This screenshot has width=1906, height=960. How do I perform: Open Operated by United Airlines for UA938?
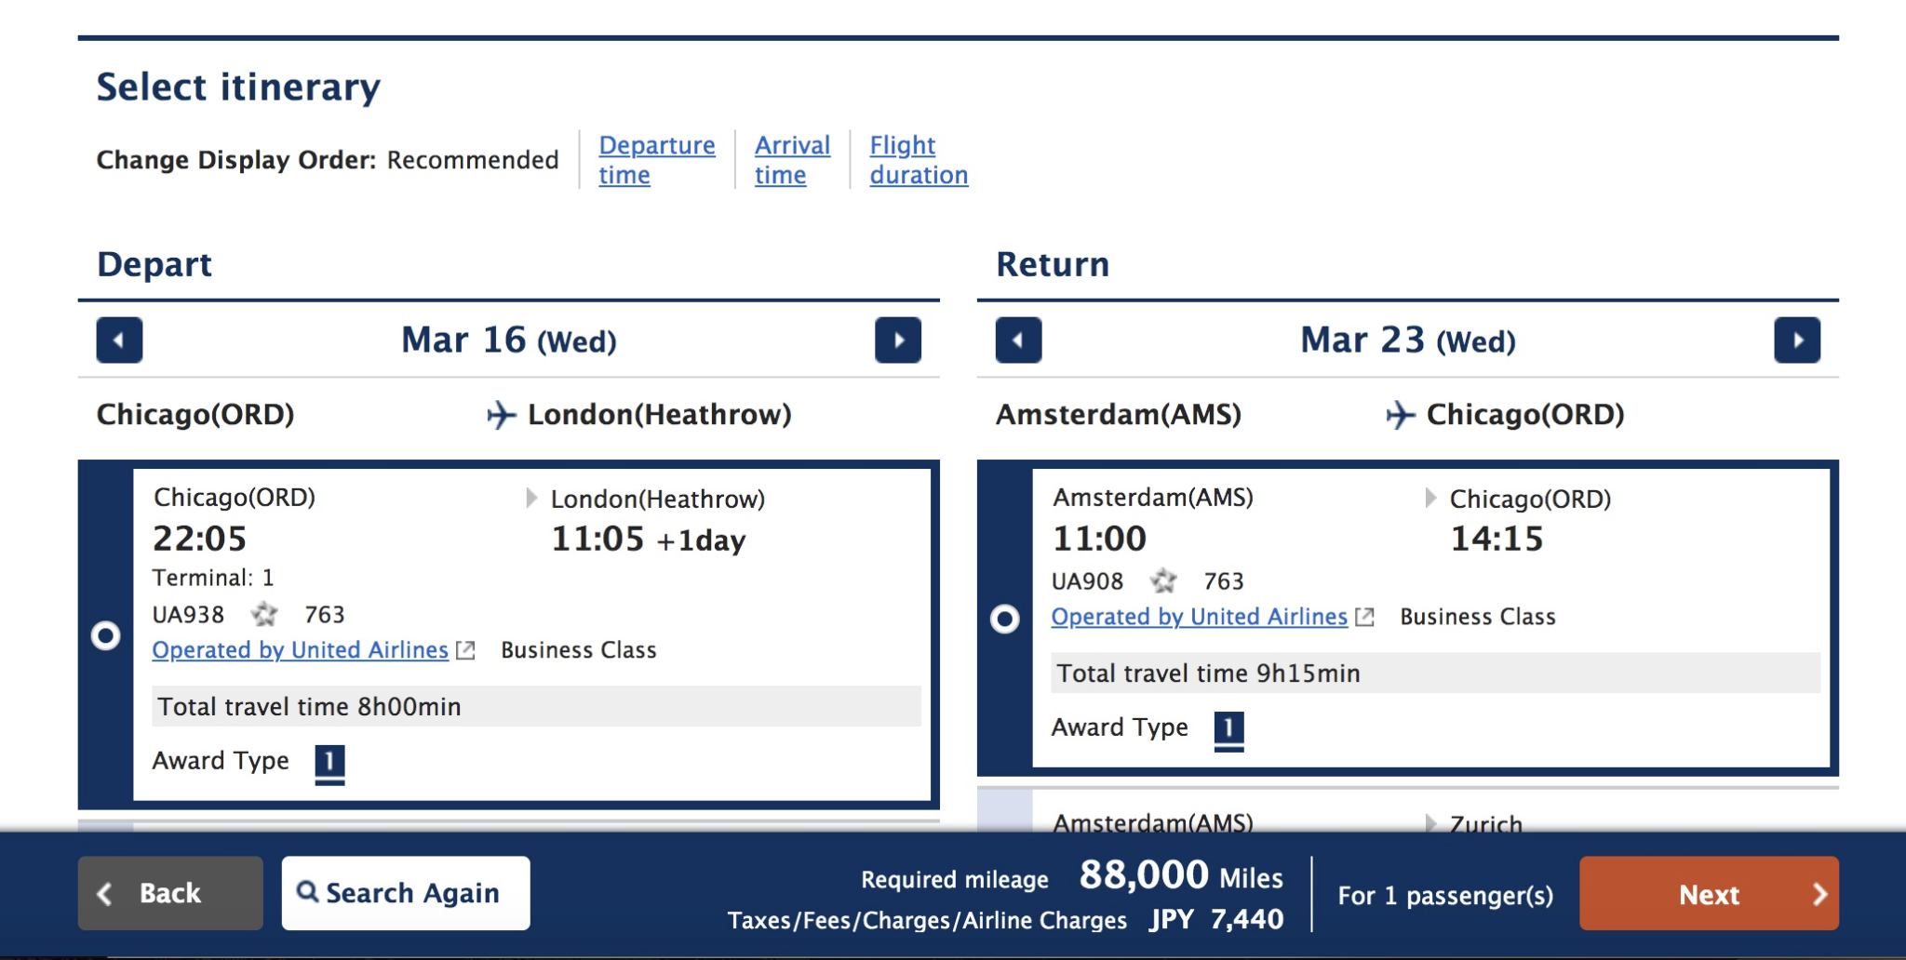[299, 649]
